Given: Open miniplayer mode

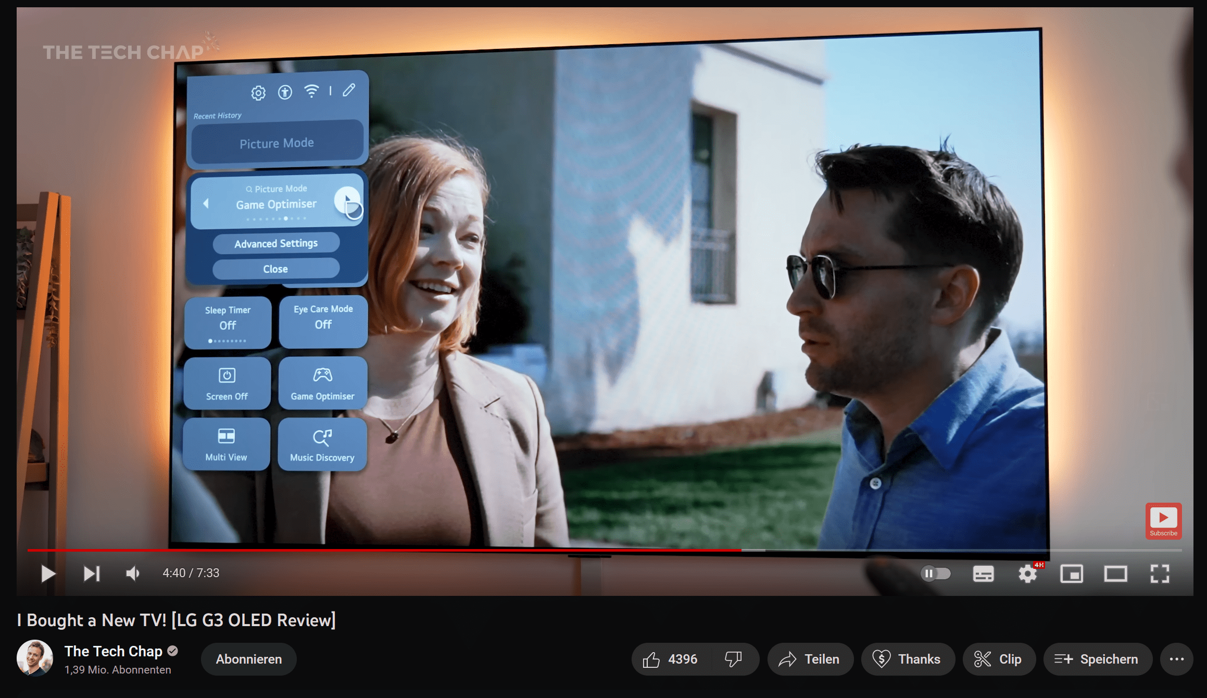Looking at the screenshot, I should pos(1072,574).
